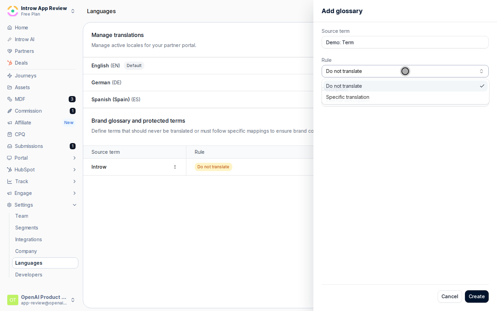Go to the Team settings page
497x311 pixels.
[x=22, y=216]
